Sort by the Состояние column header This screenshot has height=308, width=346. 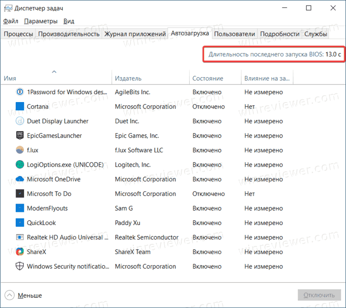215,77
